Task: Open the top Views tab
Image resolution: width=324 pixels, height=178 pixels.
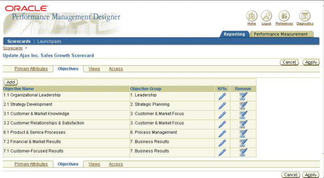Action: point(94,69)
